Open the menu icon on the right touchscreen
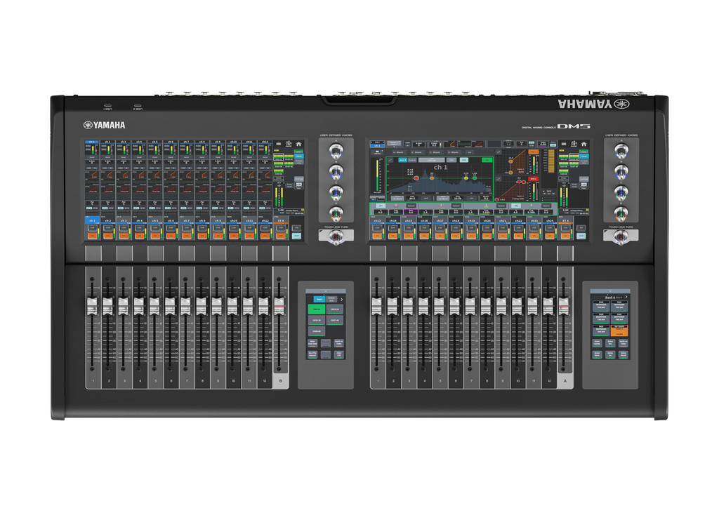Viewport: 719px width, 508px height. [564, 144]
